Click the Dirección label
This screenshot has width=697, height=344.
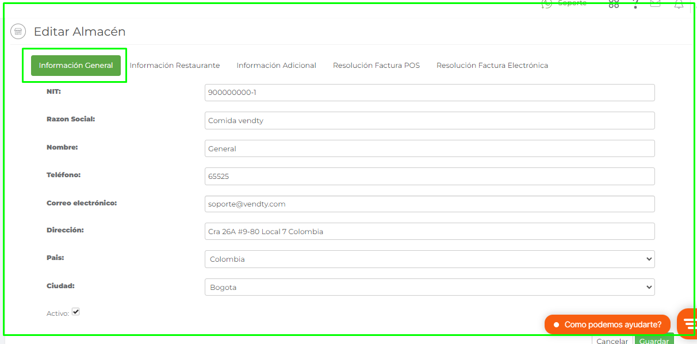(65, 230)
